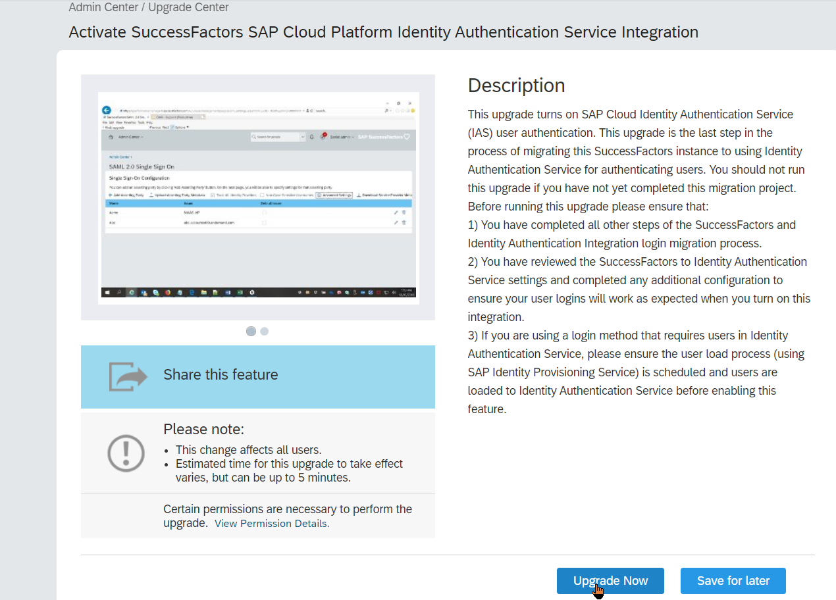Click the Save for later button
This screenshot has width=836, height=600.
(733, 581)
